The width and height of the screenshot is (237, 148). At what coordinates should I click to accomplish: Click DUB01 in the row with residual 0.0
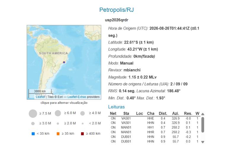point(126,141)
